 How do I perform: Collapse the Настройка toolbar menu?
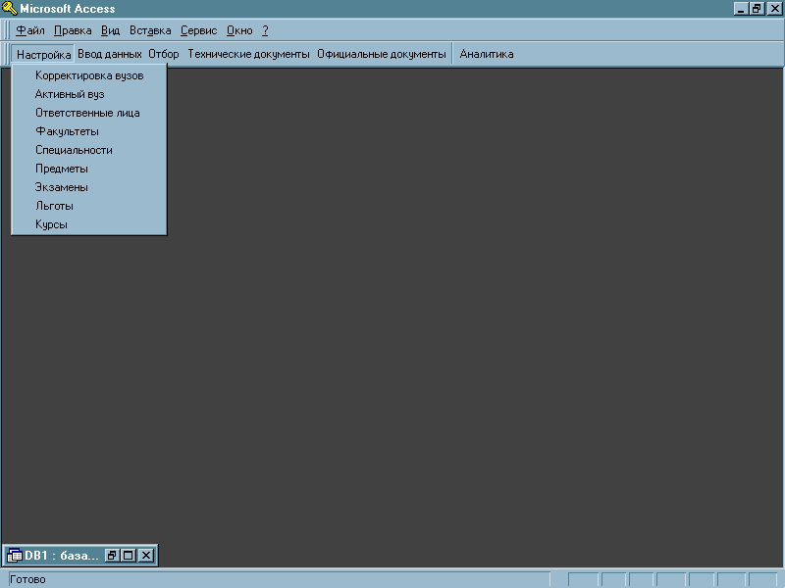point(43,54)
